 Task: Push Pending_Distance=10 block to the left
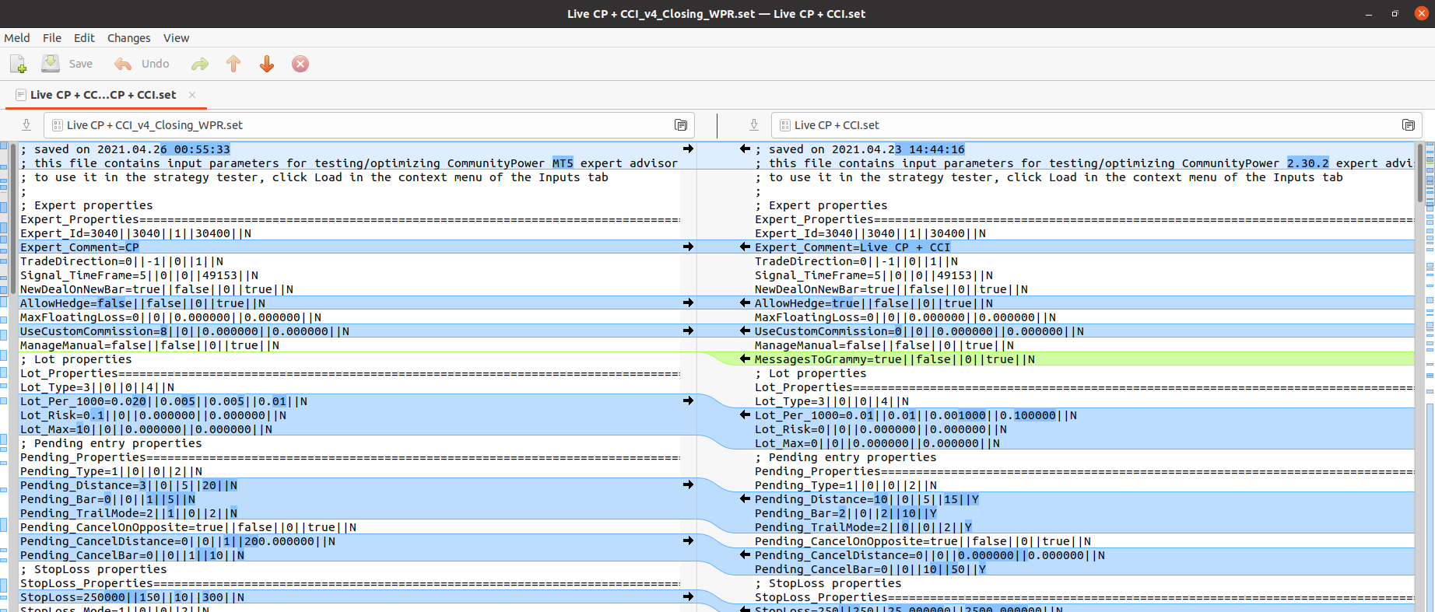coord(745,498)
